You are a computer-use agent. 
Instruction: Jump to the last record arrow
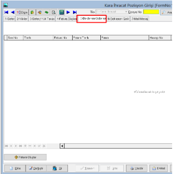click(x=75, y=12)
